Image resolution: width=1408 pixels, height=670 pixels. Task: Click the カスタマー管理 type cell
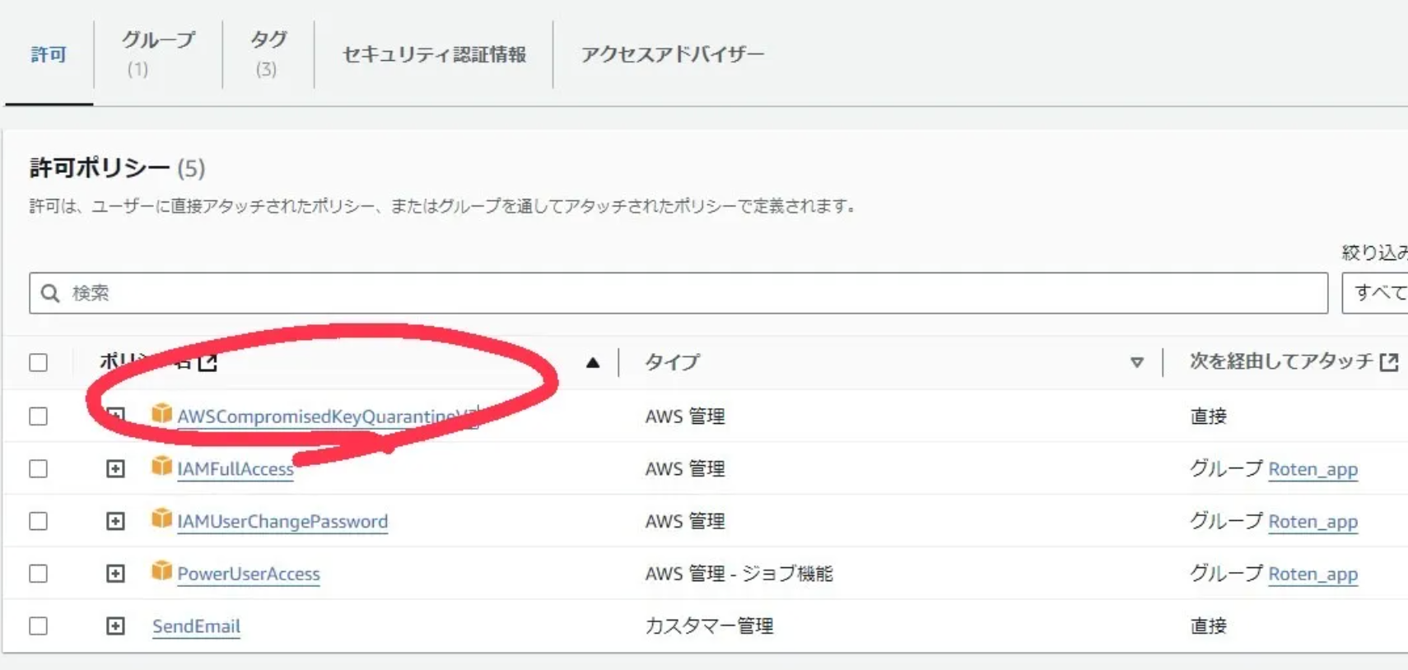point(709,626)
